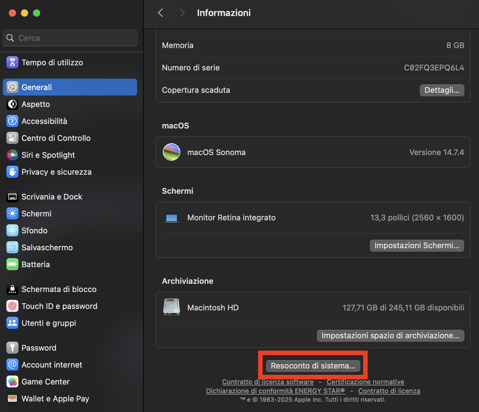This screenshot has height=412, width=479.
Task: Open Account internet settings
Action: (x=70, y=365)
